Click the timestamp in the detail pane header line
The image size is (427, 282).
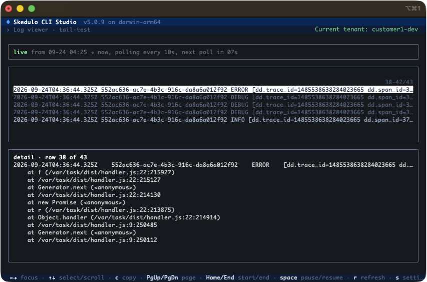click(x=55, y=165)
